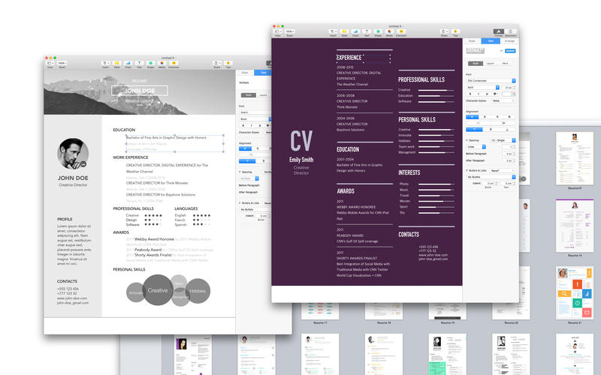Click Insert icon in Emily Smith CV toolbar
The width and height of the screenshot is (601, 375).
point(333,31)
